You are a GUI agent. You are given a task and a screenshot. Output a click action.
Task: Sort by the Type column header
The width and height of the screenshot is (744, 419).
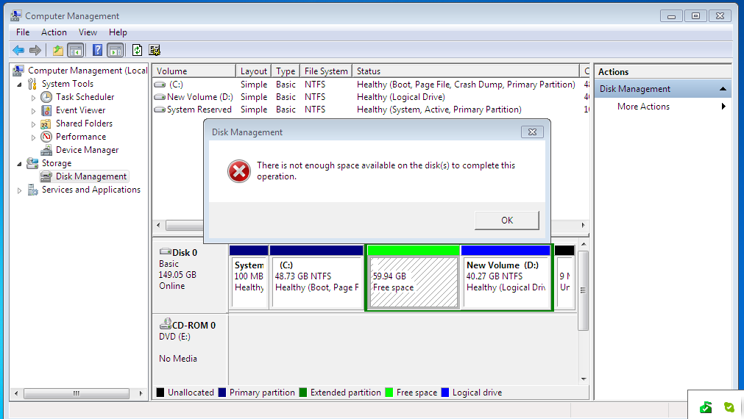click(286, 71)
